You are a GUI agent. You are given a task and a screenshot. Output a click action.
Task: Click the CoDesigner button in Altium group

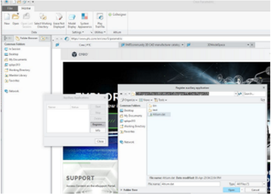coord(118,14)
